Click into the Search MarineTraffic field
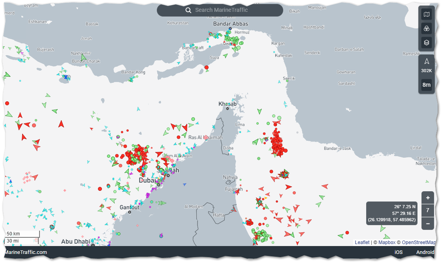This screenshot has width=442, height=263. [x=225, y=10]
